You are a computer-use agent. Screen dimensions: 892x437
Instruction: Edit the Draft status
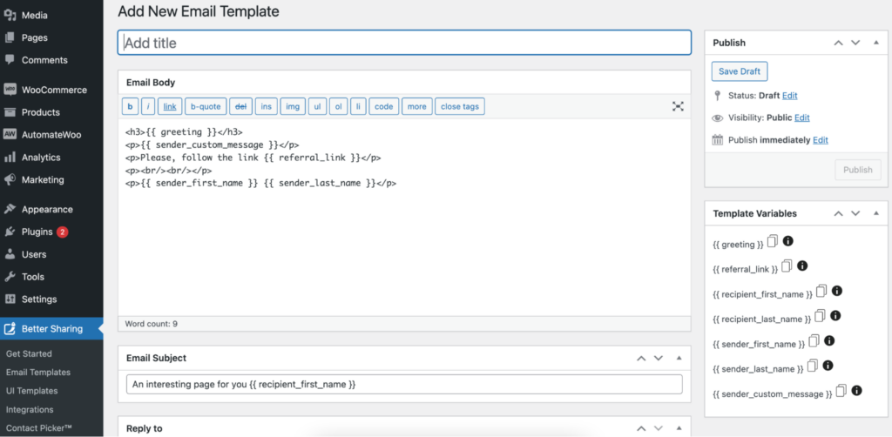[789, 96]
